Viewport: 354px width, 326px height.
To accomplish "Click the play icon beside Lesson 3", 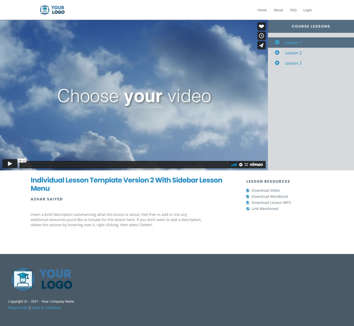I will [277, 63].
